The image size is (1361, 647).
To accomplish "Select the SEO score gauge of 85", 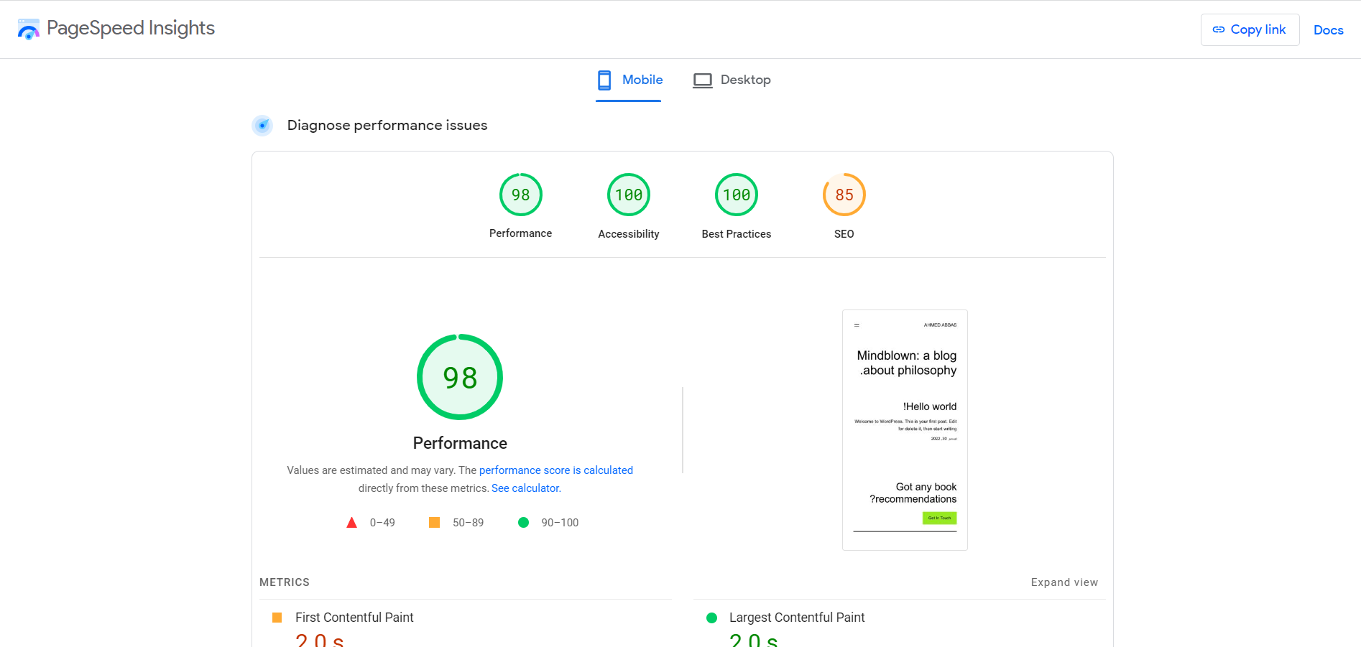I will 844,195.
